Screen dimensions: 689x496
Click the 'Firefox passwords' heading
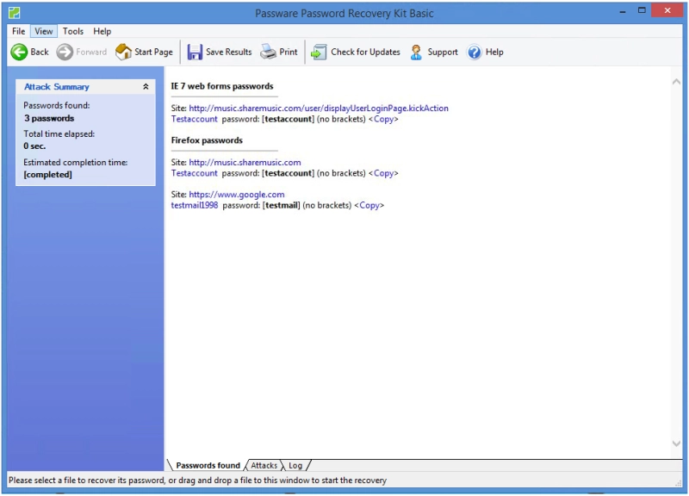click(207, 140)
